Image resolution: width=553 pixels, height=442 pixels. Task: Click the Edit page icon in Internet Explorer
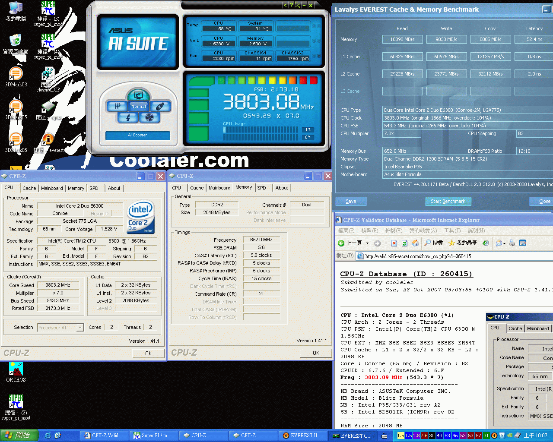522,243
